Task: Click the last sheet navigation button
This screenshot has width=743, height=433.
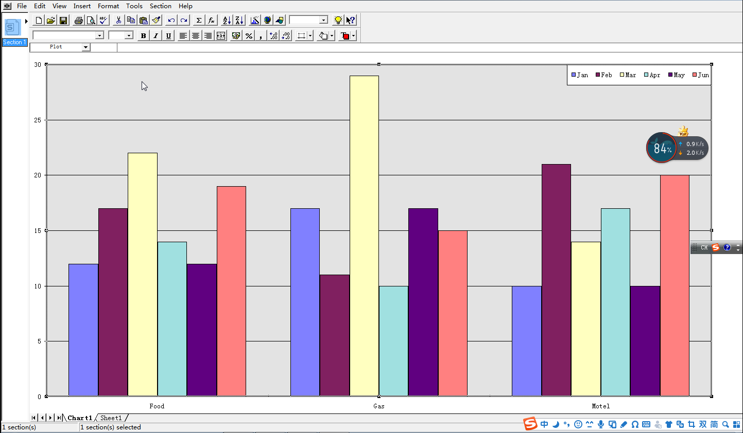Action: (x=59, y=418)
